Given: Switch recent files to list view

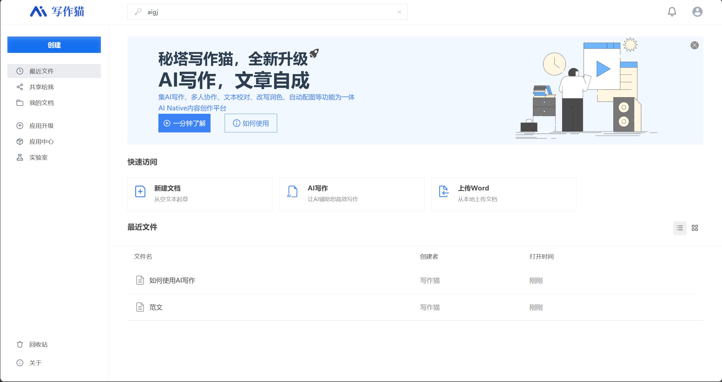Looking at the screenshot, I should click(679, 228).
